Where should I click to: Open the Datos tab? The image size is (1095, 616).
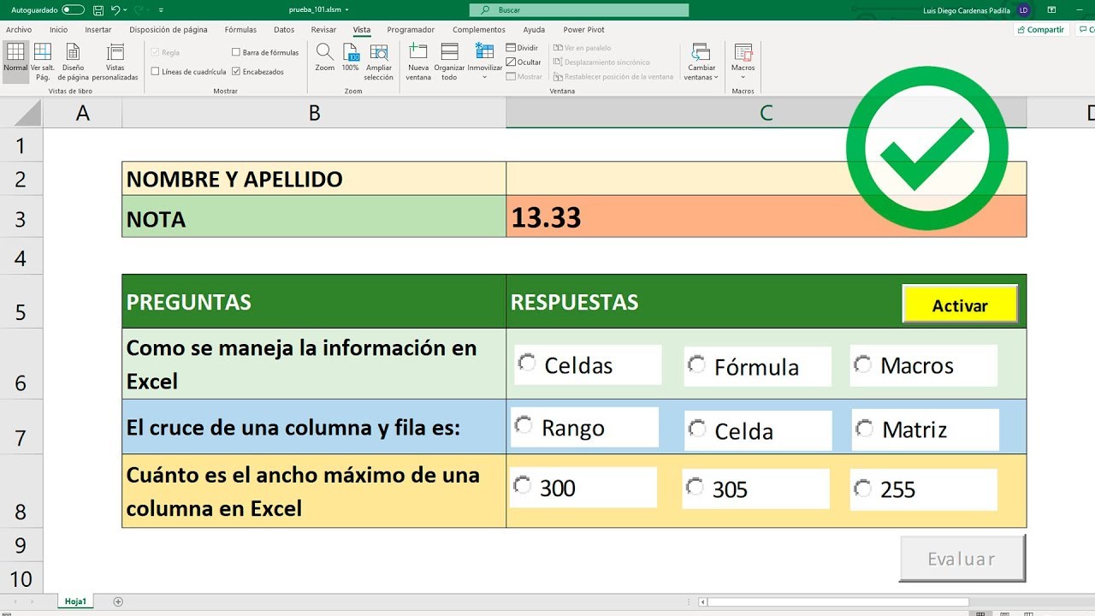point(284,29)
